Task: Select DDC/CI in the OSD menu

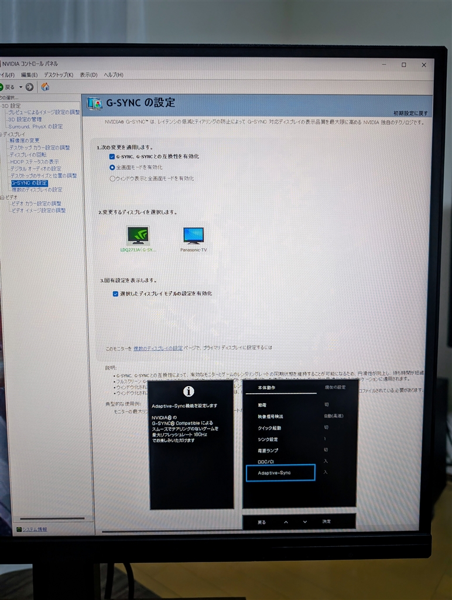Action: (266, 462)
